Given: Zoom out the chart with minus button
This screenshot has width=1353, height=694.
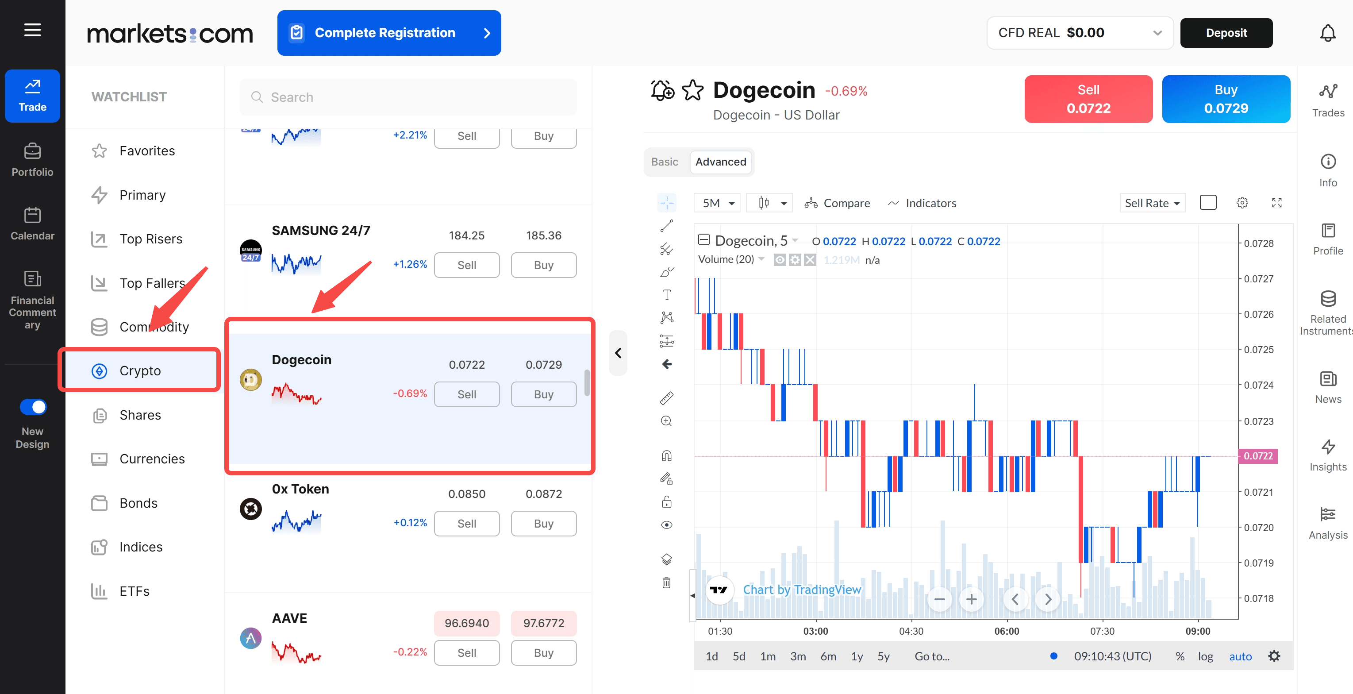Looking at the screenshot, I should tap(939, 599).
